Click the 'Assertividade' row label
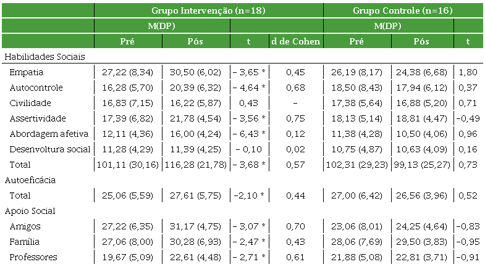485x267 pixels. coord(38,118)
